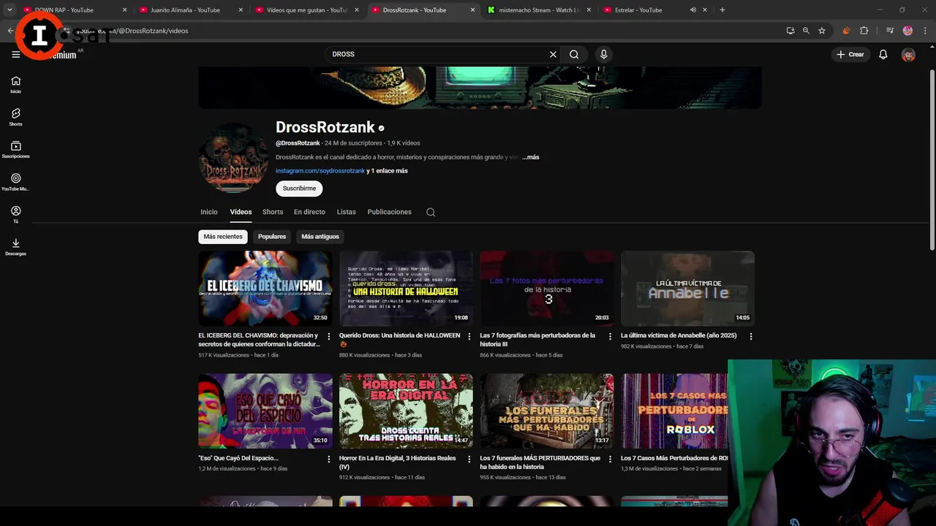Image resolution: width=936 pixels, height=526 pixels.
Task: Click title 'Las 7 fotografías más perturbadoras de la historia III'
Action: point(537,340)
